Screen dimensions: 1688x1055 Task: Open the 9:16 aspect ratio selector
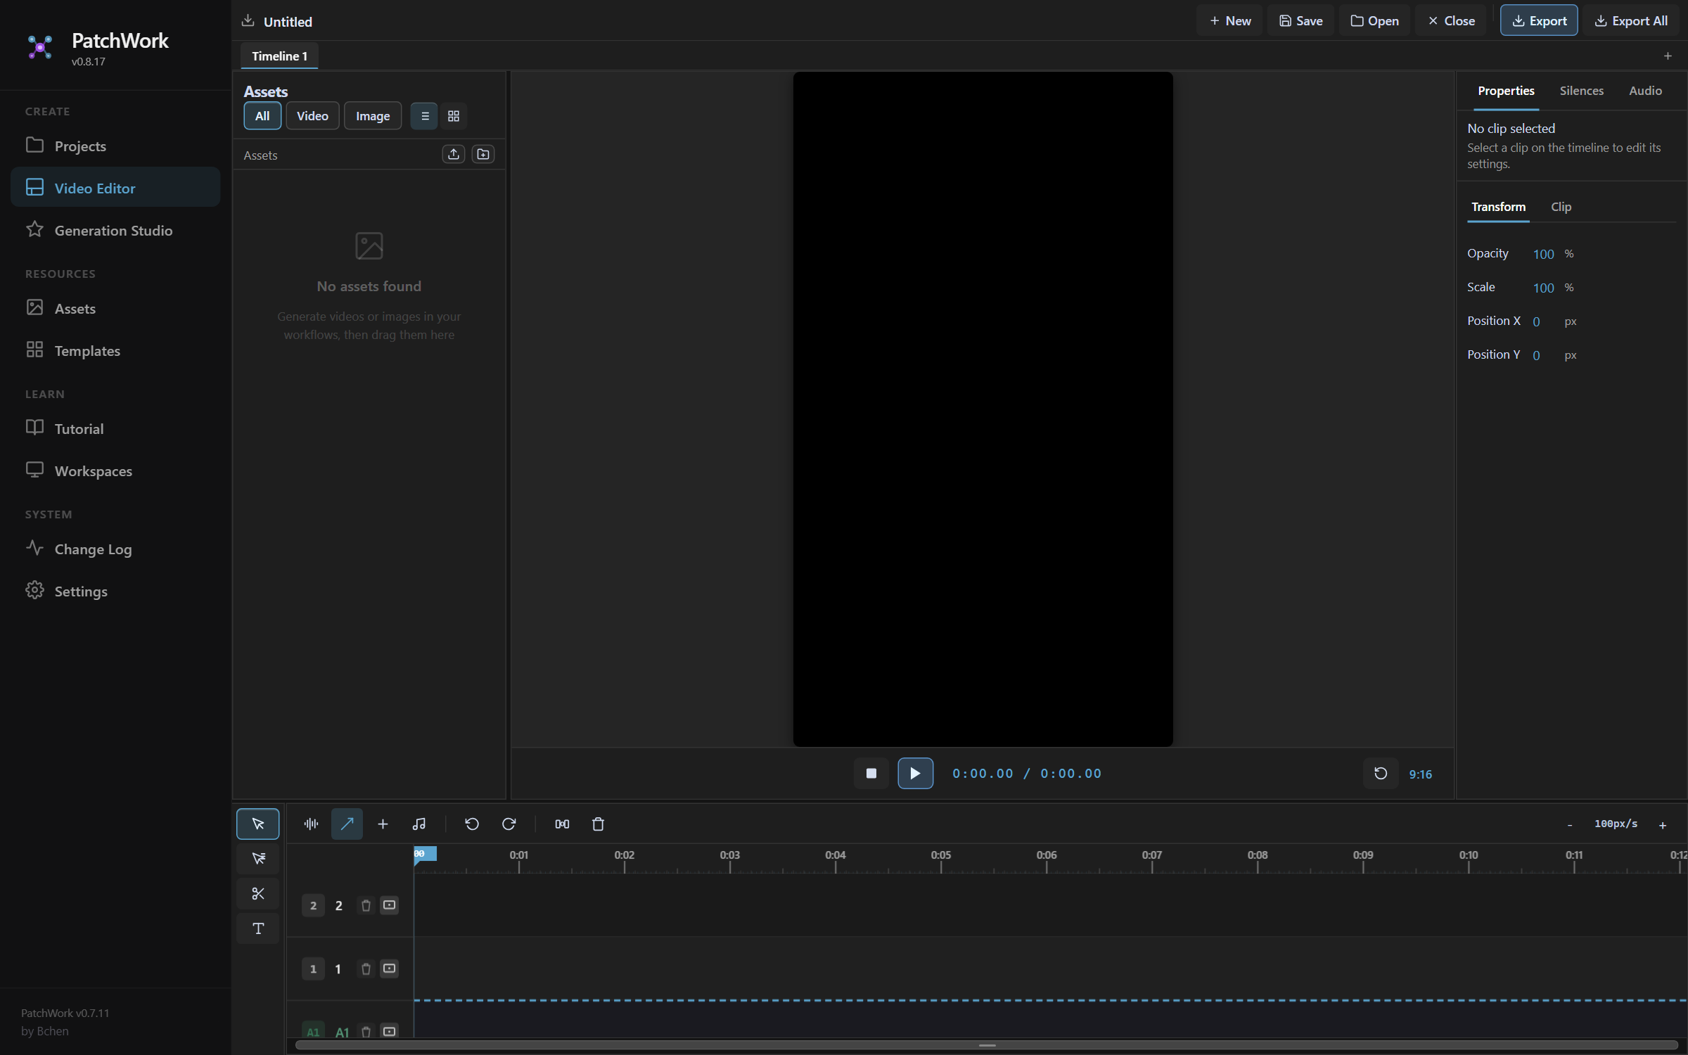coord(1420,774)
